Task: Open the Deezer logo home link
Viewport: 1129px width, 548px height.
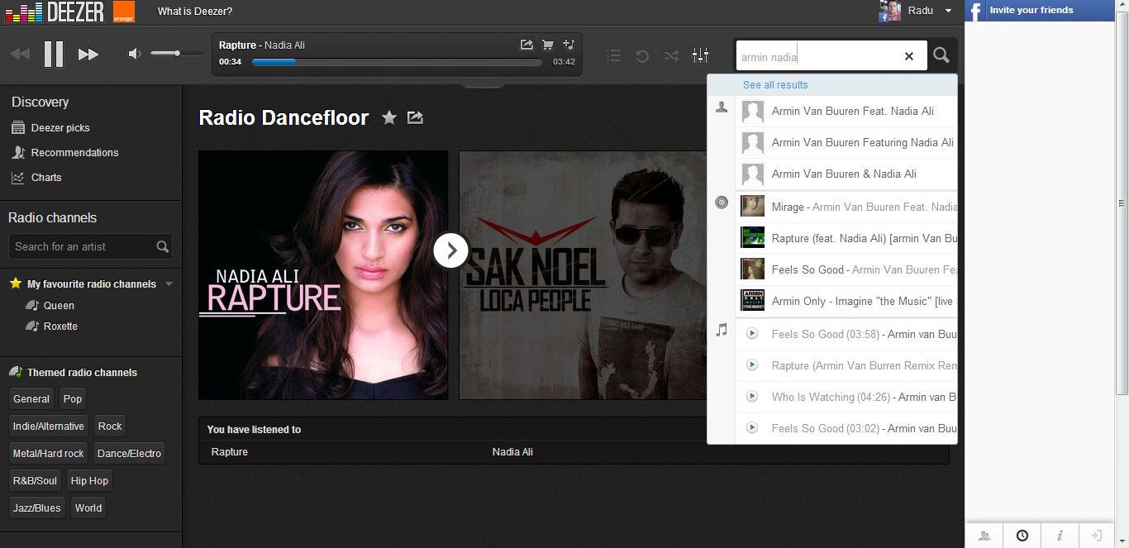Action: tap(55, 12)
